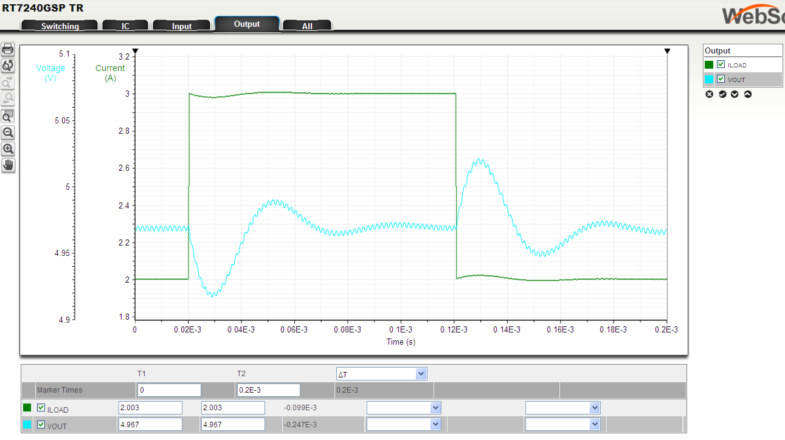Switch to the All tab
The image size is (785, 440).
coord(307,26)
